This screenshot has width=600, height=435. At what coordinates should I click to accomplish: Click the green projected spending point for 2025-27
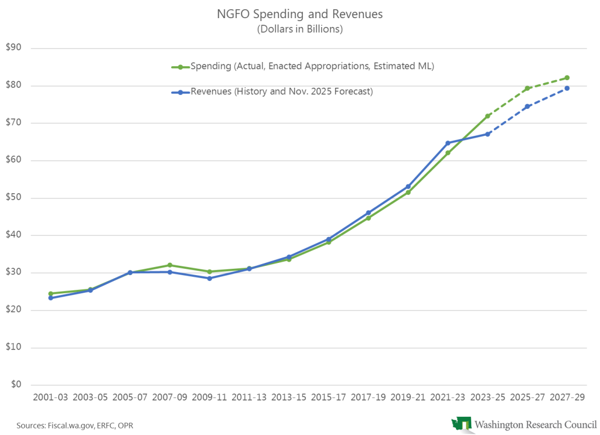527,88
